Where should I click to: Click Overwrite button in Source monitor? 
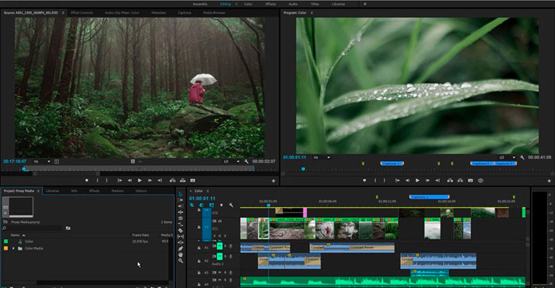(x=183, y=181)
